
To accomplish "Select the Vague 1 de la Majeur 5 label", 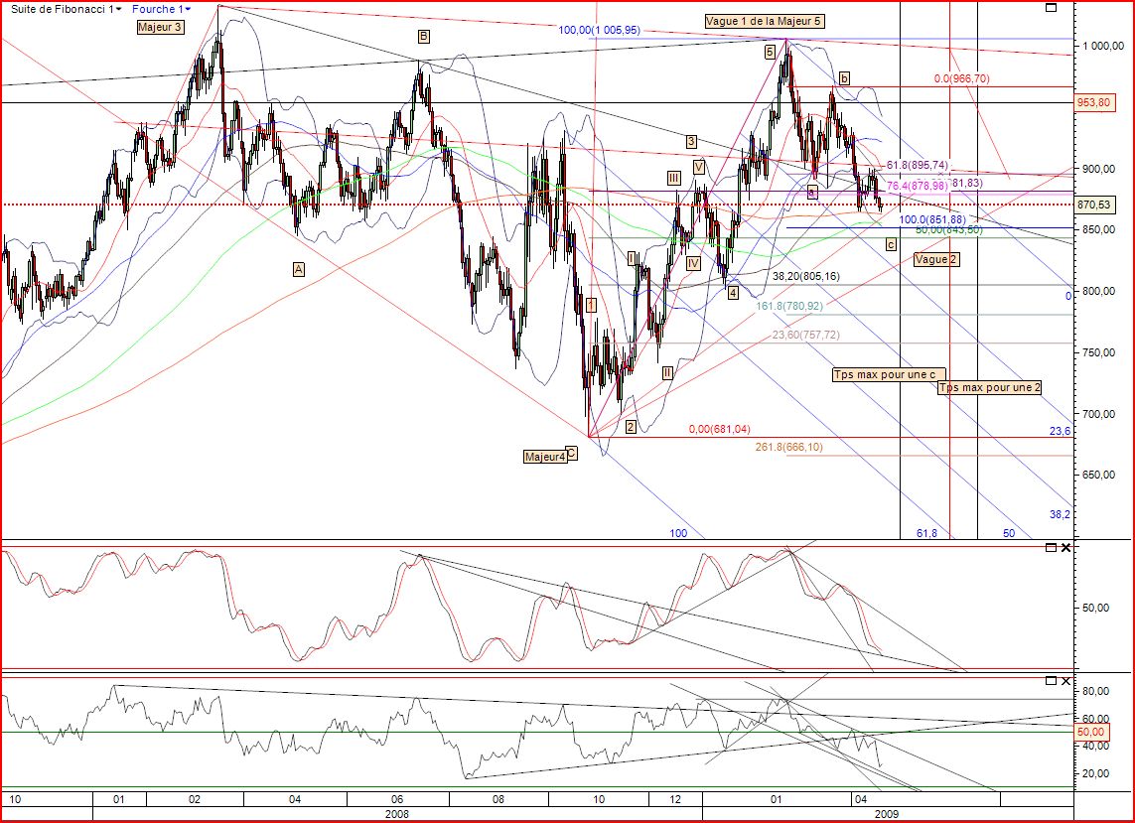I will click(x=765, y=22).
